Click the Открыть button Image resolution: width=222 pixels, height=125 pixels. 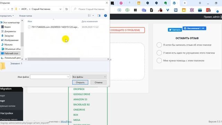click(x=80, y=82)
